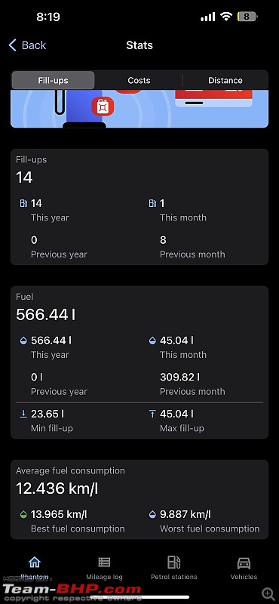The width and height of the screenshot is (279, 604).
Task: Tap the Back chevron icon
Action: [x=13, y=45]
